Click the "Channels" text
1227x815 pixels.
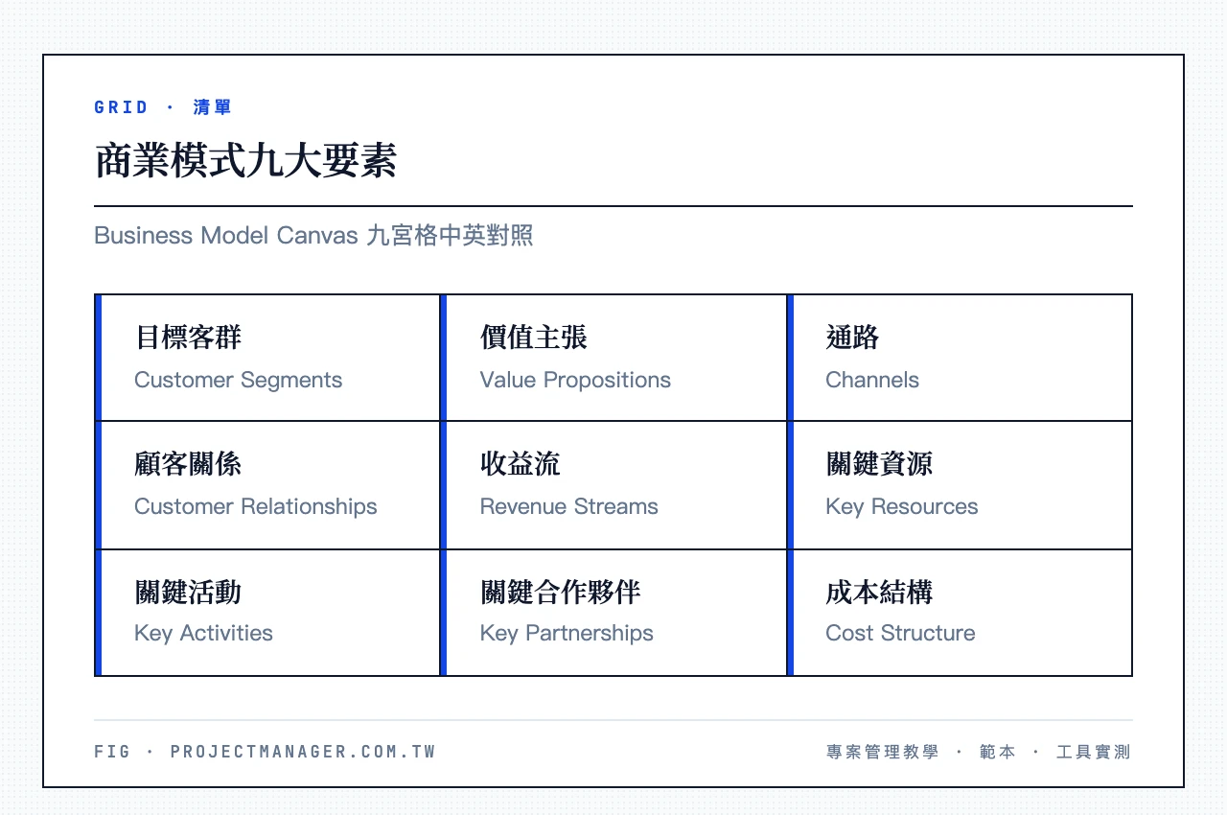pos(872,380)
